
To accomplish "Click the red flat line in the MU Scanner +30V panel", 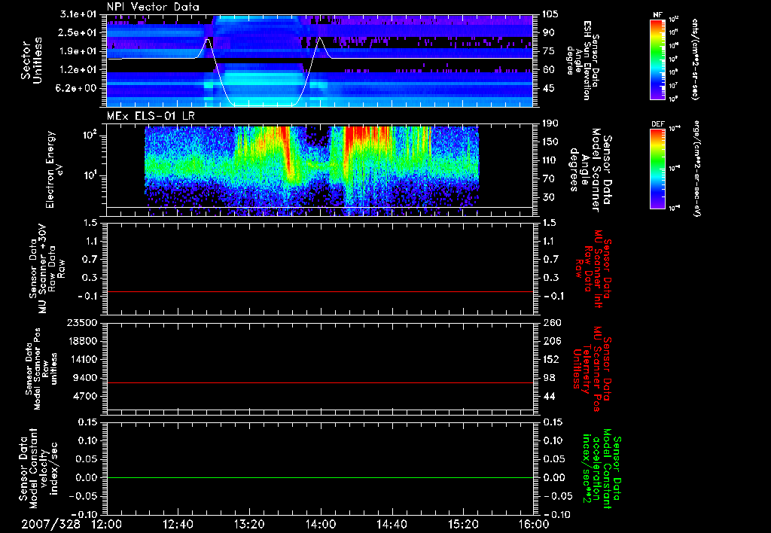I will point(320,291).
